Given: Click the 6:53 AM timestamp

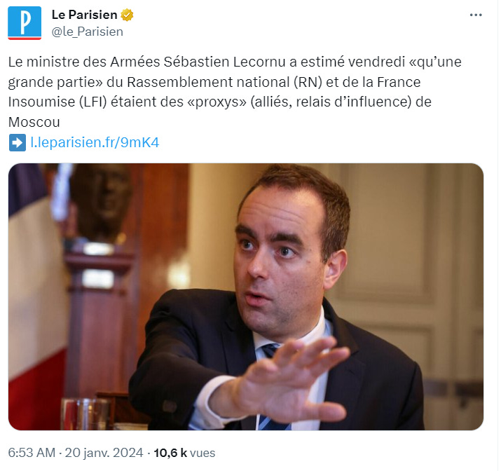Looking at the screenshot, I should coord(32,453).
